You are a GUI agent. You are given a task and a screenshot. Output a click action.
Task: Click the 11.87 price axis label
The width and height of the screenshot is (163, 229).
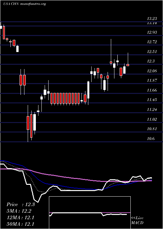point(152,80)
